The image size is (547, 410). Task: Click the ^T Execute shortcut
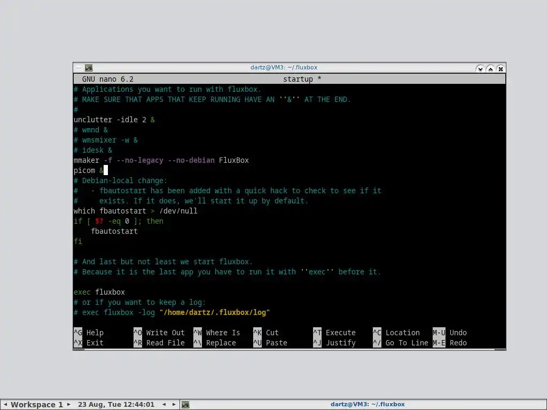pyautogui.click(x=334, y=333)
